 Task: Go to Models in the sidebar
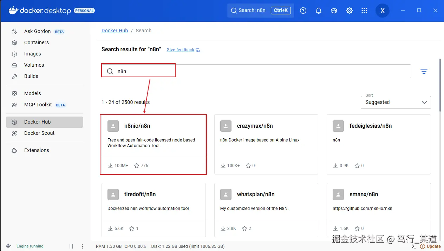click(45, 93)
